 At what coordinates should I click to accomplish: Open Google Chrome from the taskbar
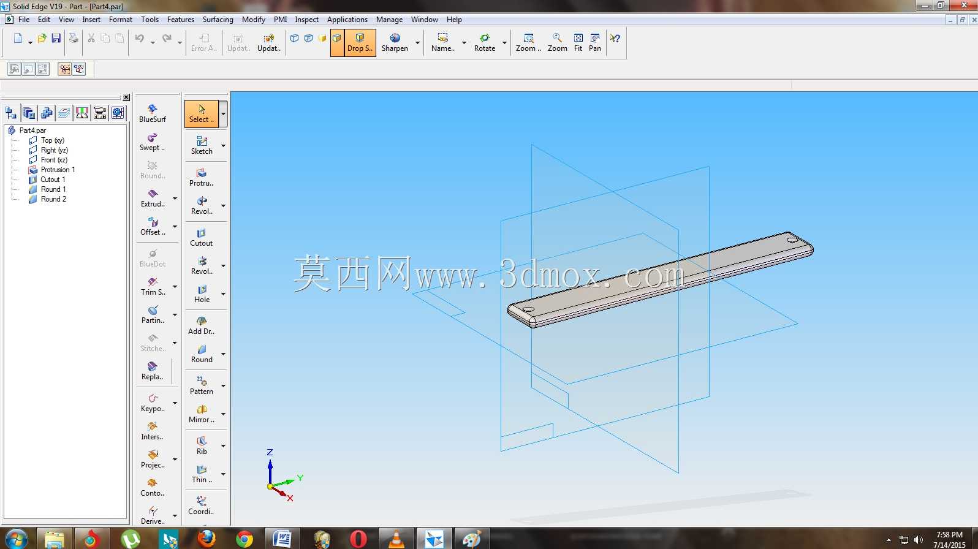pos(245,539)
